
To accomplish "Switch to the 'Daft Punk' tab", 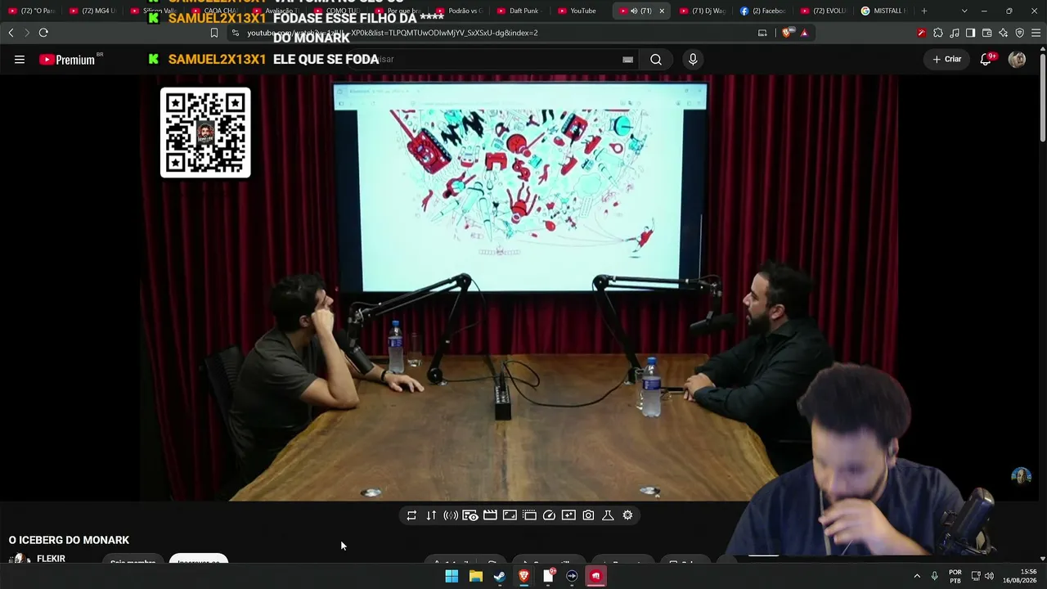I will click(520, 11).
